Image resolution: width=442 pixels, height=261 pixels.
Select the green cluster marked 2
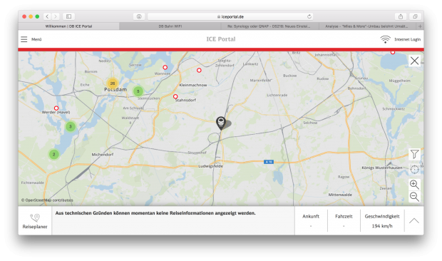pos(54,154)
